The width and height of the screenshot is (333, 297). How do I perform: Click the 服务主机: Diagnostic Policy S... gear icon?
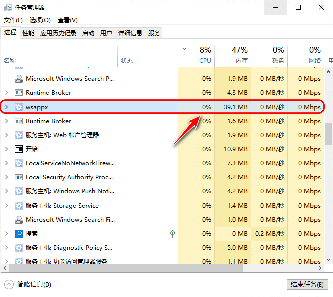pos(19,248)
